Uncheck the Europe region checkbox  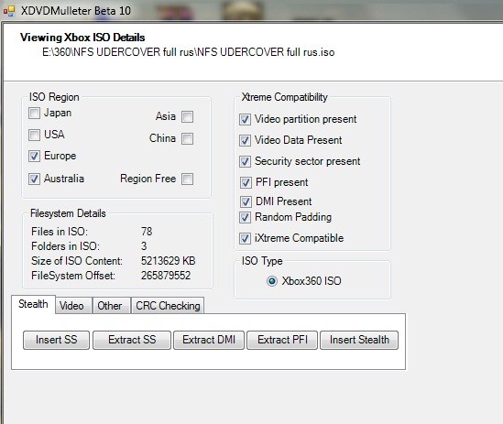click(34, 157)
